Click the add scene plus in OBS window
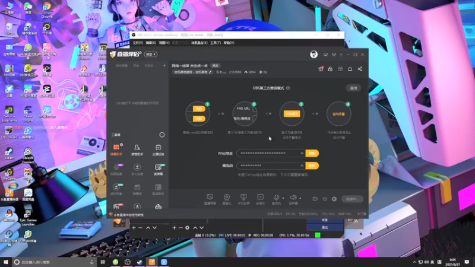This screenshot has width=475, height=267. point(134,228)
